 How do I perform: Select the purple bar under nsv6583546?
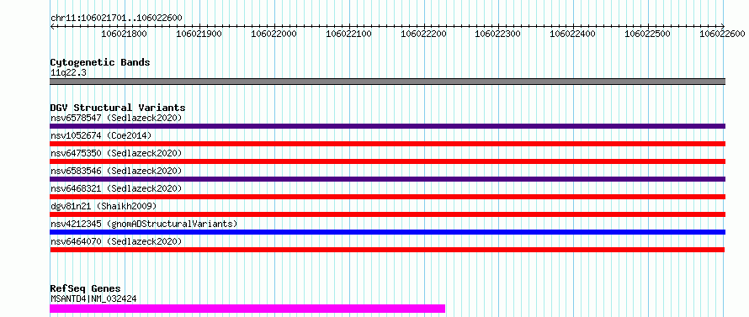coord(387,179)
